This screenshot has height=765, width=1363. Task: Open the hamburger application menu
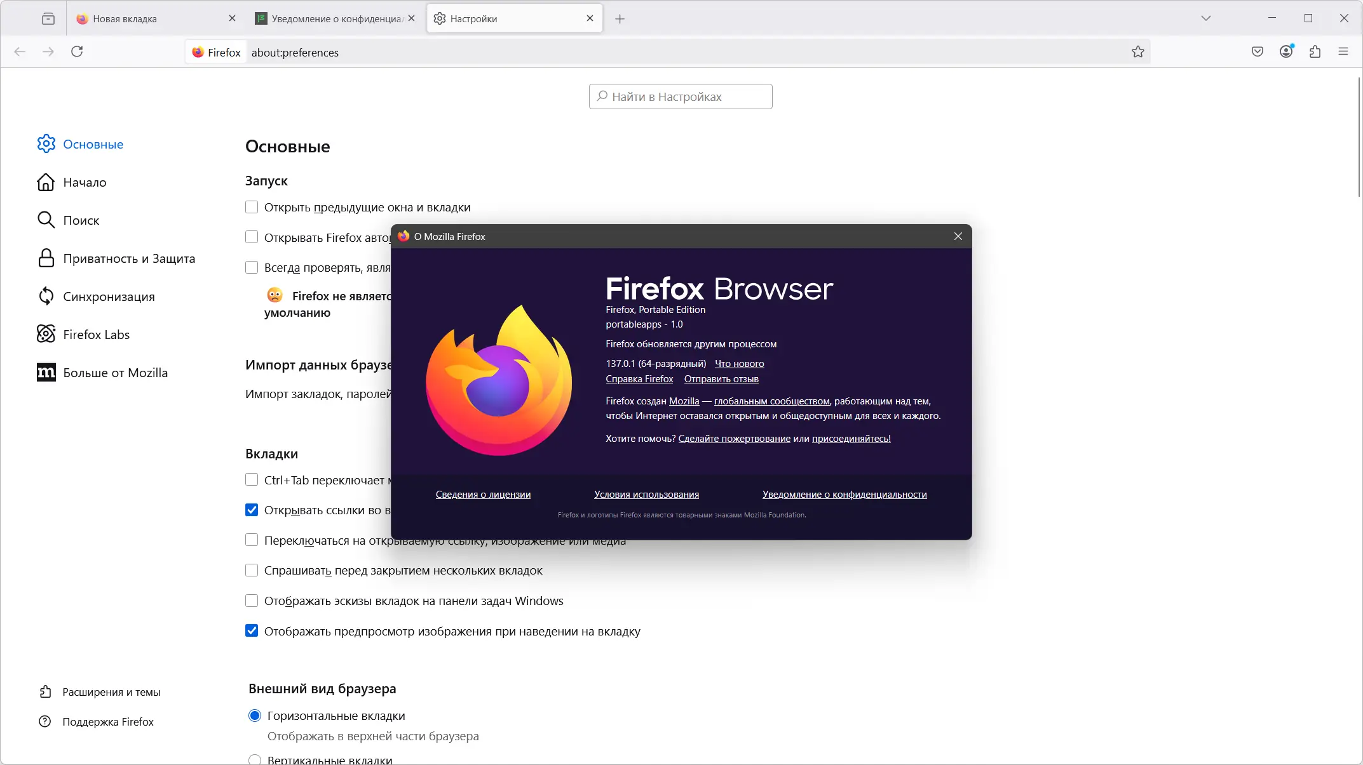point(1343,52)
